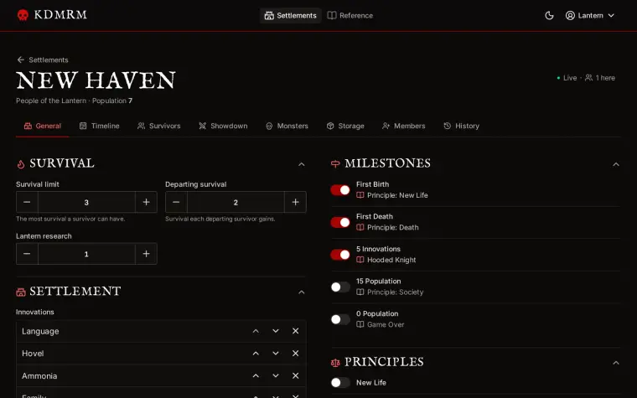
Task: Collapse the Milestones section
Action: (x=616, y=164)
